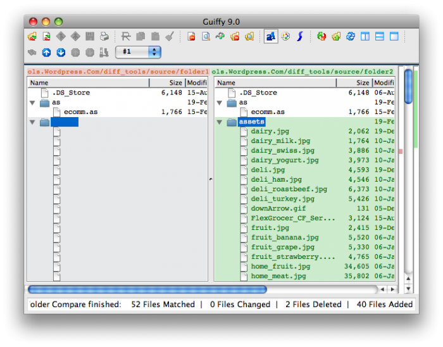The image size is (443, 347).
Task: Click the printer icon in toolbar
Action: (104, 37)
